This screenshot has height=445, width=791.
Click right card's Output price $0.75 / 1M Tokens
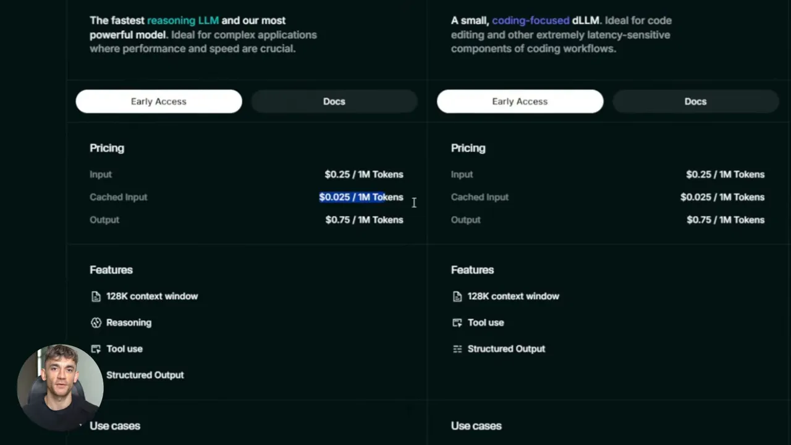pos(725,219)
